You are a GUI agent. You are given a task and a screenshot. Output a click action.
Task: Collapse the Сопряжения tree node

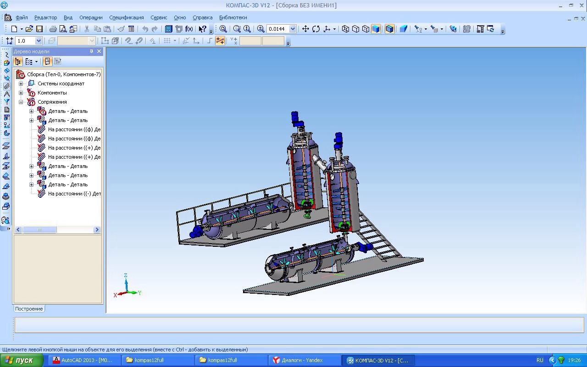point(21,102)
